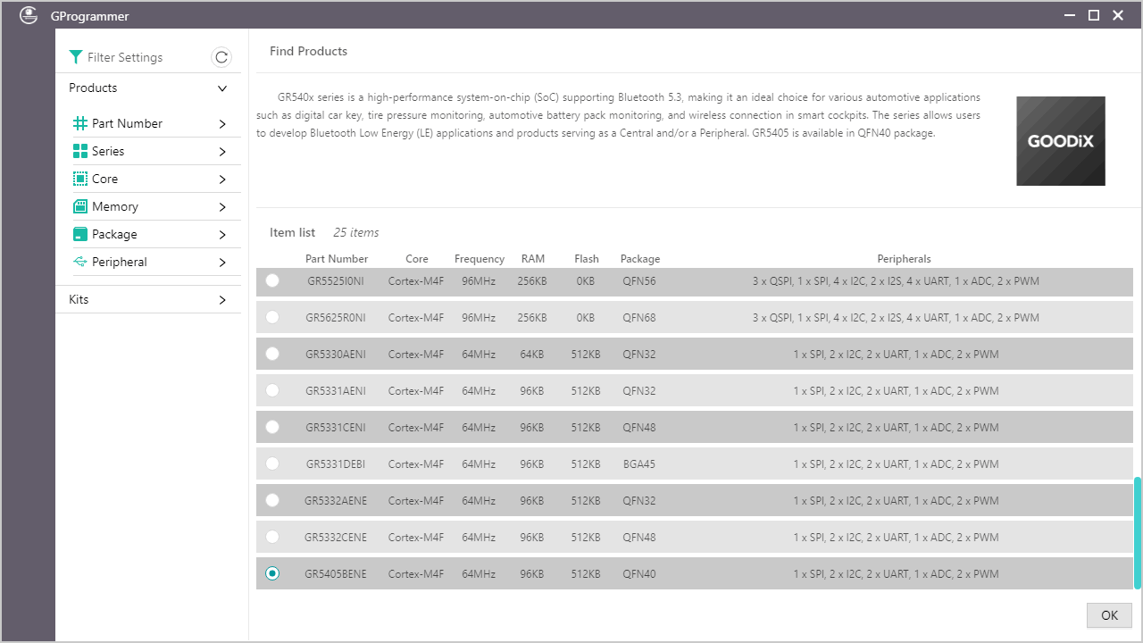Viewport: 1143px width, 643px height.
Task: Open the Memory filter item
Action: pos(115,206)
